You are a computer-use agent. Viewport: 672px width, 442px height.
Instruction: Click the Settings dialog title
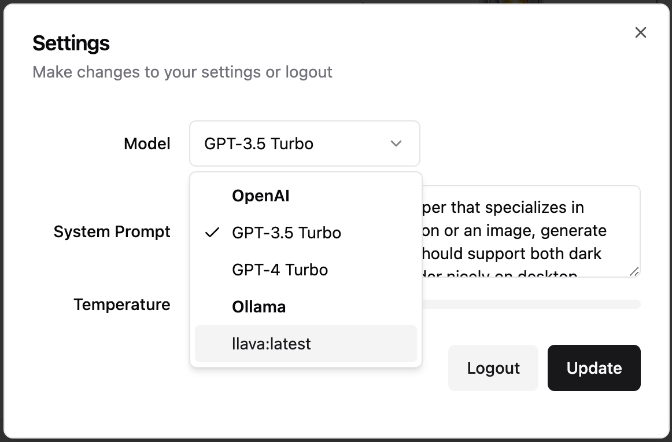point(71,43)
